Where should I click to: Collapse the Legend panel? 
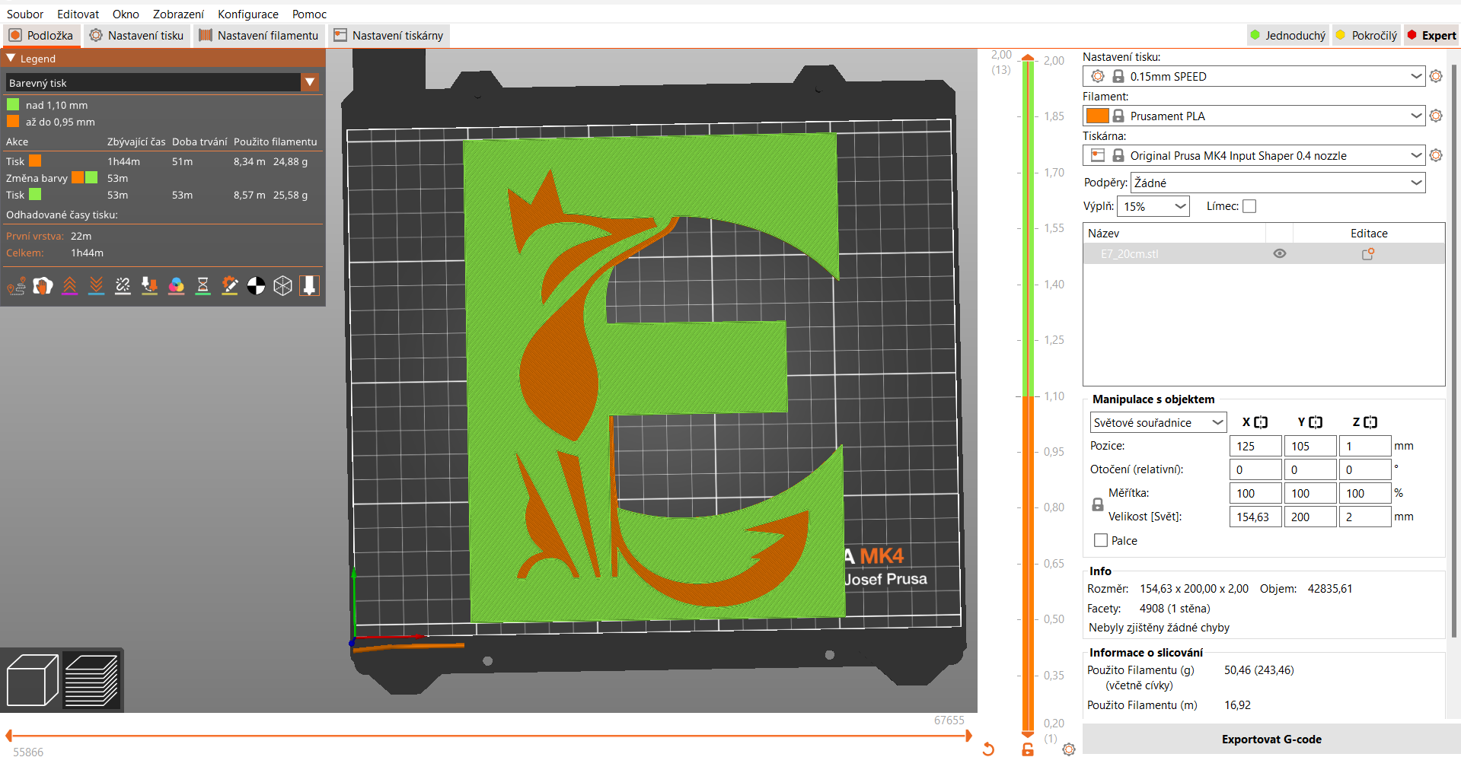10,58
